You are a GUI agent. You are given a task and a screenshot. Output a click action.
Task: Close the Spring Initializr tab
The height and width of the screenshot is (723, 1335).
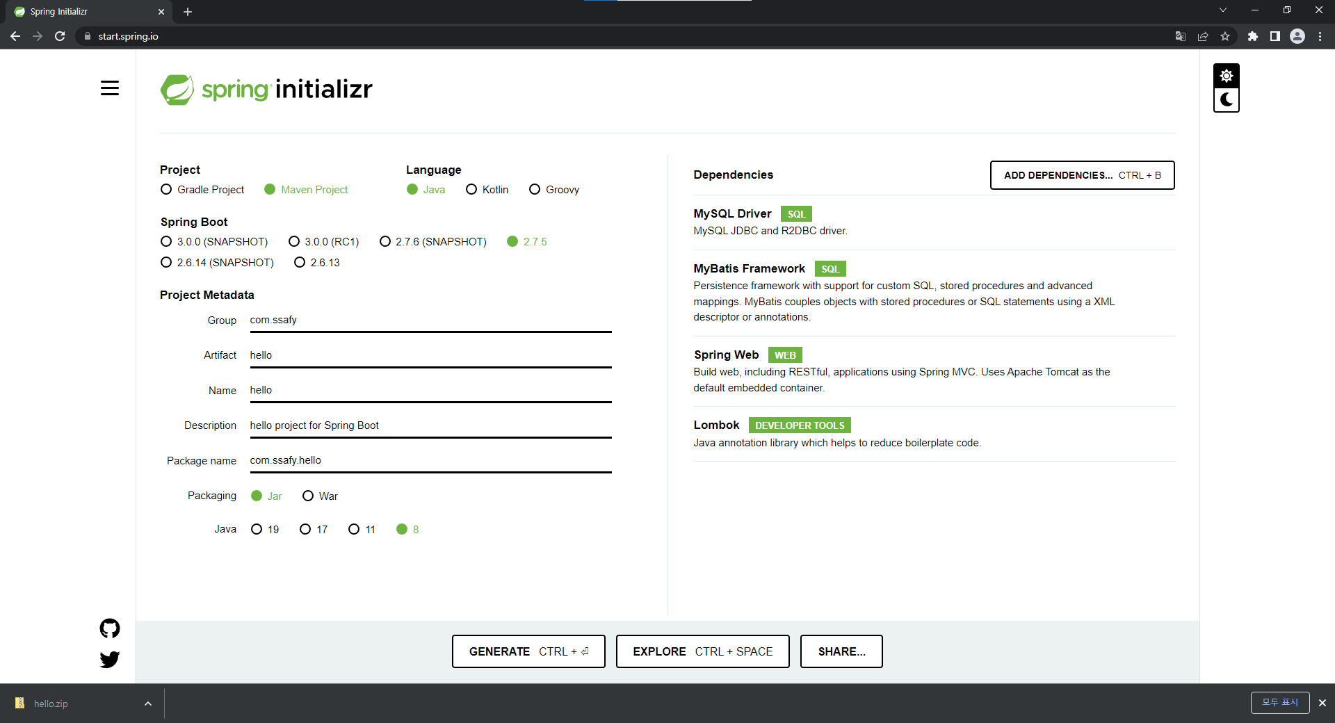(x=161, y=12)
